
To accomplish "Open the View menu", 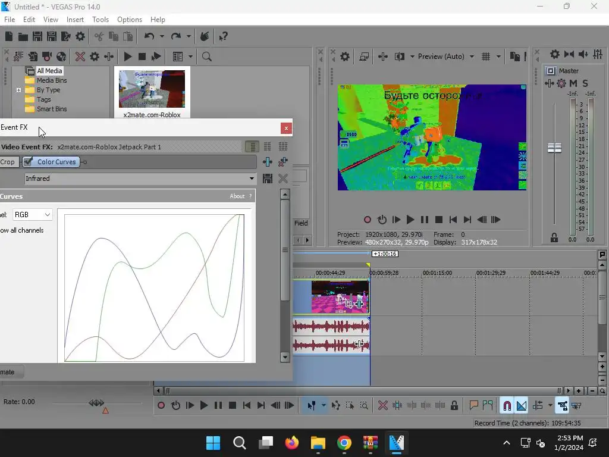I will point(51,20).
